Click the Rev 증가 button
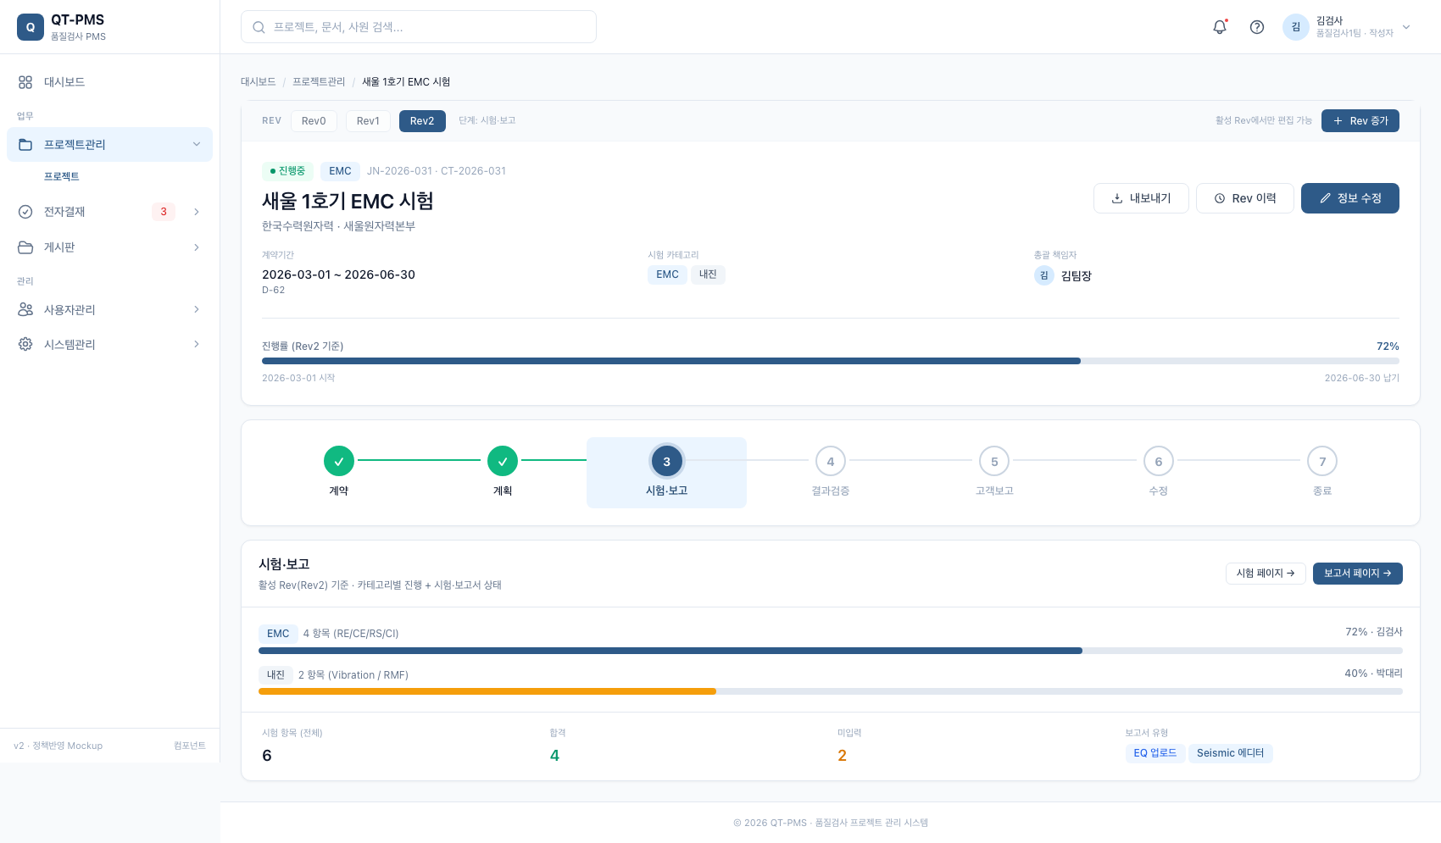 click(x=1360, y=121)
